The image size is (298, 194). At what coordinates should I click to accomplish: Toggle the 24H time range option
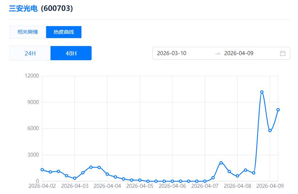tap(30, 53)
